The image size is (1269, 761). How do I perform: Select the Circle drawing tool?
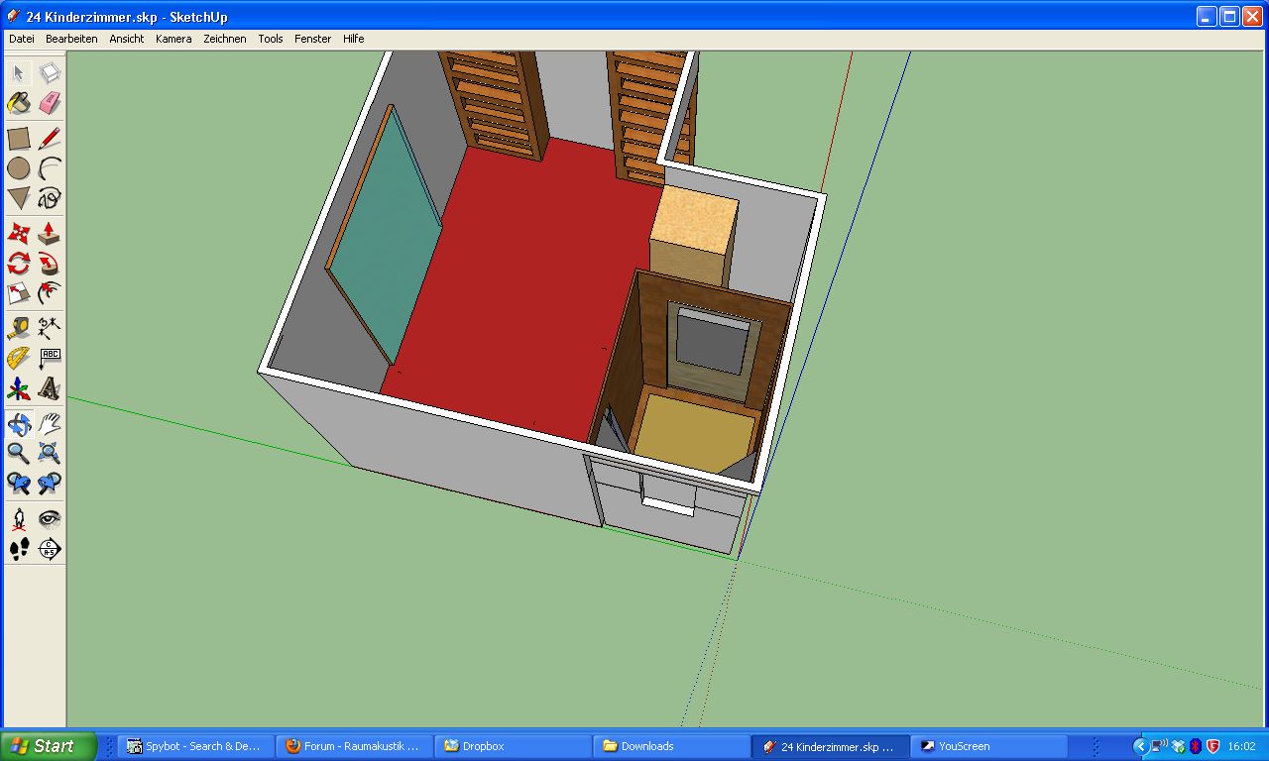coord(19,168)
